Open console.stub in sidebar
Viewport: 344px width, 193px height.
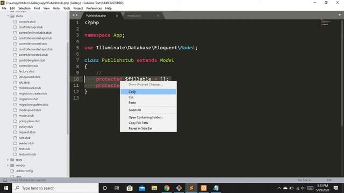27,21
